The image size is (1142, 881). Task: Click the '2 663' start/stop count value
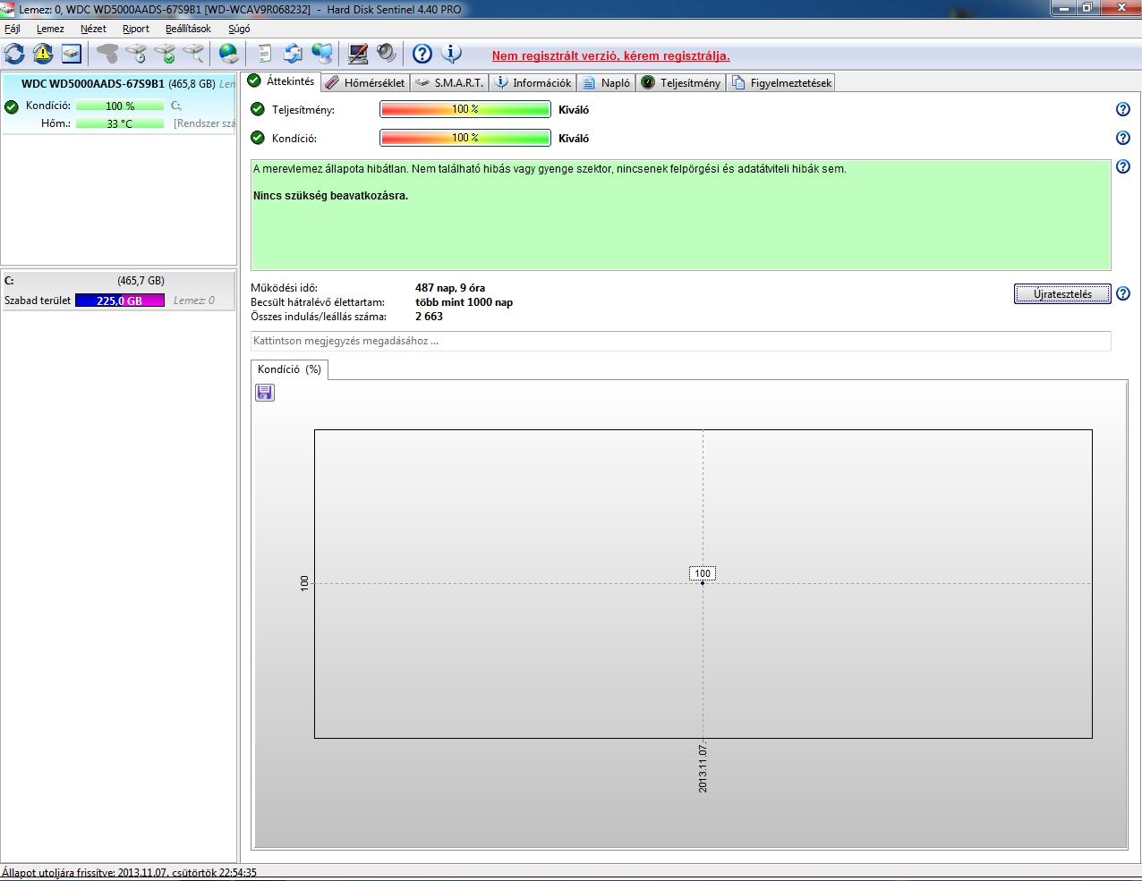tap(429, 317)
